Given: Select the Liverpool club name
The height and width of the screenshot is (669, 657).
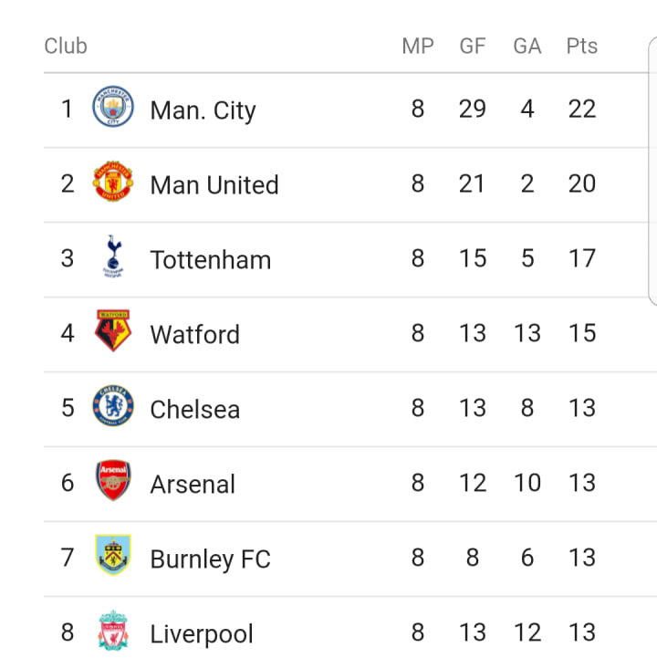Looking at the screenshot, I should click(202, 634).
